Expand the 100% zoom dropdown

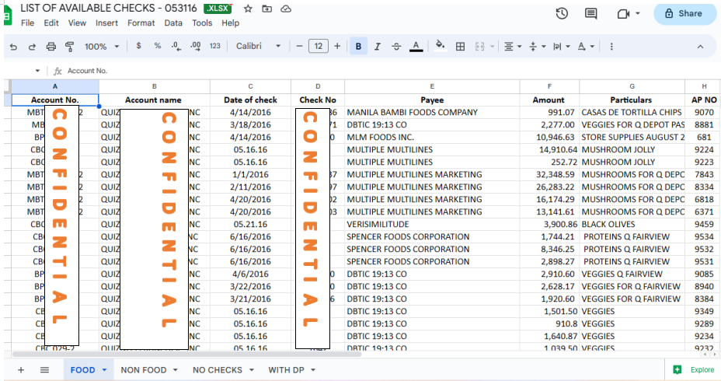coord(102,47)
